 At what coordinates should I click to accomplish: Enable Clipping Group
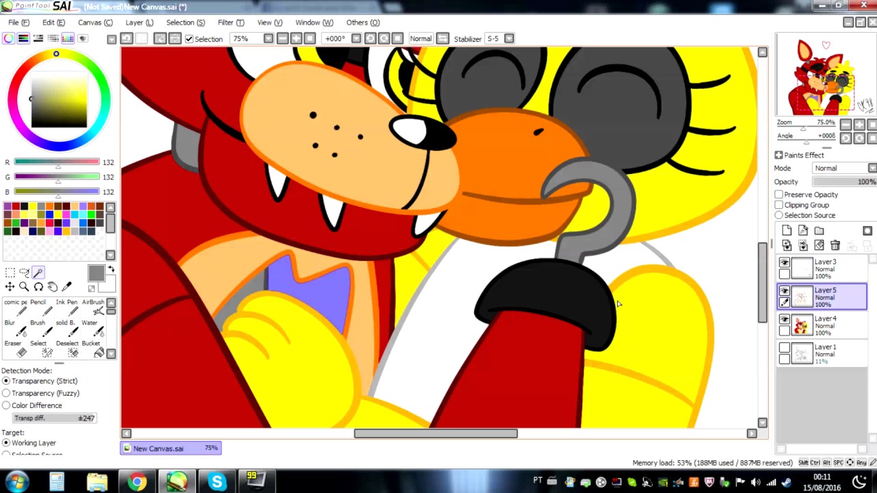(x=779, y=205)
